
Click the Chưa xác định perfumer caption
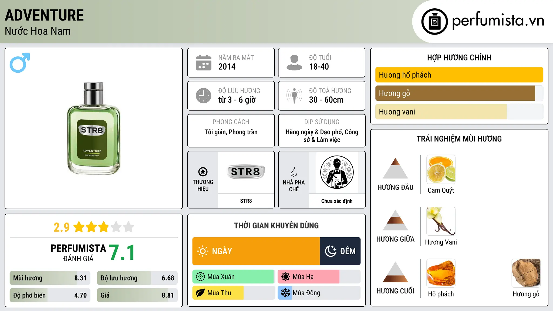(337, 201)
